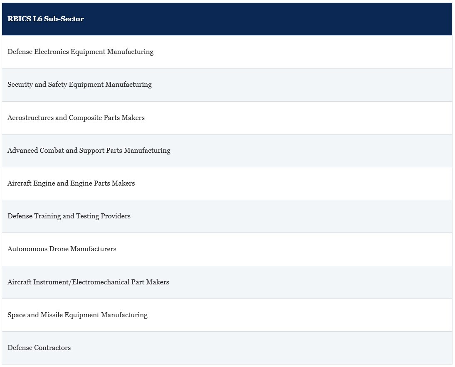The width and height of the screenshot is (455, 367).
Task: Click the word Aerostructures in the third row
Action: pos(30,117)
